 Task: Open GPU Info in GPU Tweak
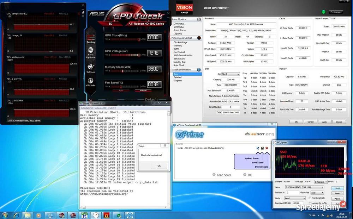click(90, 82)
